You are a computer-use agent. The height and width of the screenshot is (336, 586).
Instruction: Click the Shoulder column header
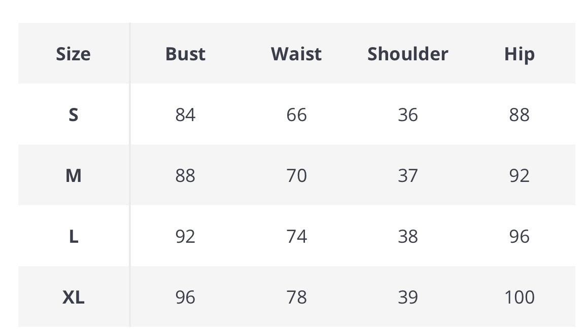[407, 54]
